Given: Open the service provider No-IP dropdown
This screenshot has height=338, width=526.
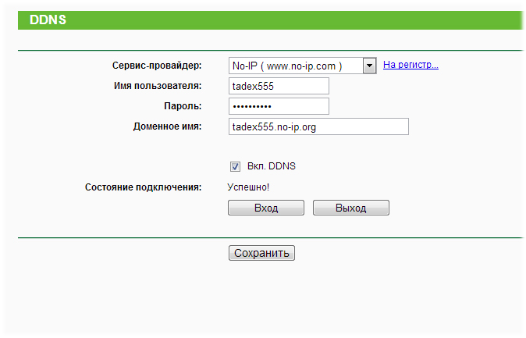Looking at the screenshot, I should (x=302, y=66).
